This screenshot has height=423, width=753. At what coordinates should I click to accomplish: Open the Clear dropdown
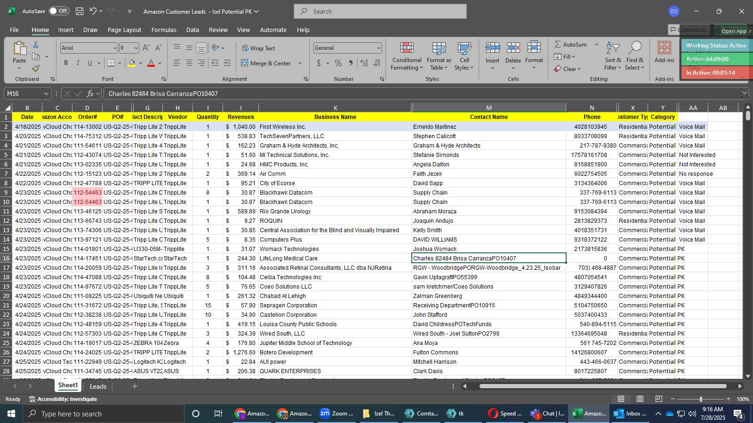click(x=567, y=69)
